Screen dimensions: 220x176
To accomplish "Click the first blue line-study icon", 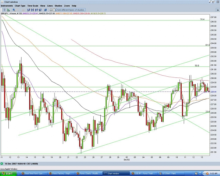I will tap(29, 10).
